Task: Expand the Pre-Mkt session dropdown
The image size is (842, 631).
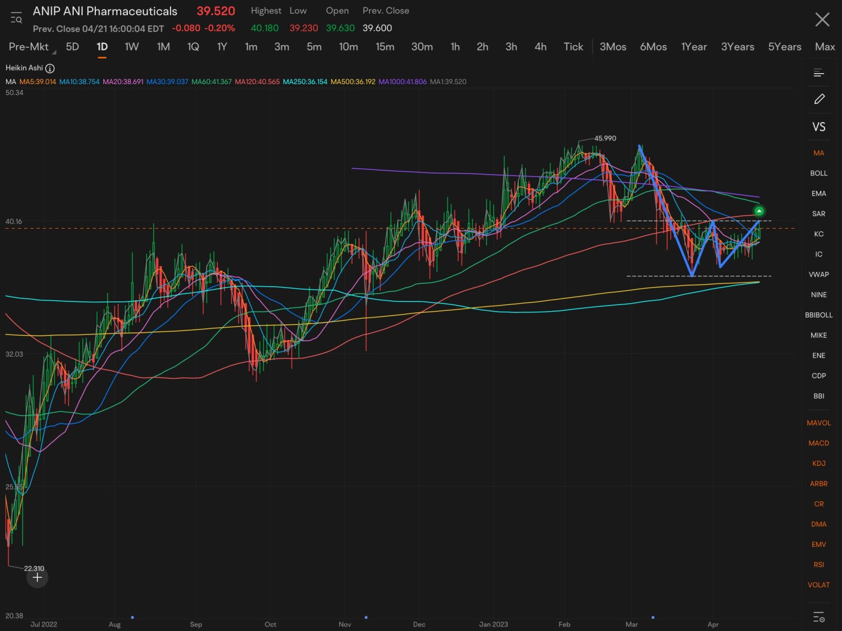Action: click(32, 47)
